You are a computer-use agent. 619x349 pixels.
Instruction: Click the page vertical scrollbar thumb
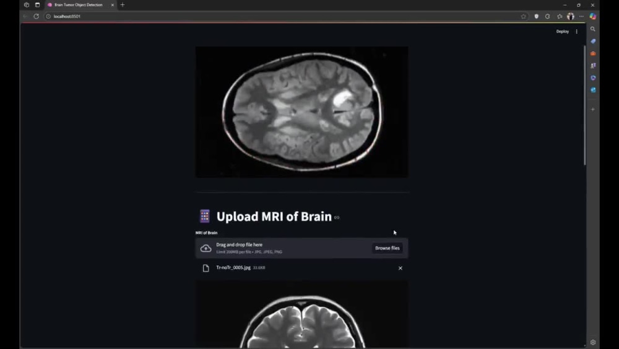coord(584,105)
